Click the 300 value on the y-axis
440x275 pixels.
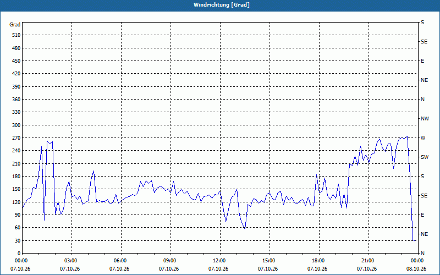tap(17, 125)
